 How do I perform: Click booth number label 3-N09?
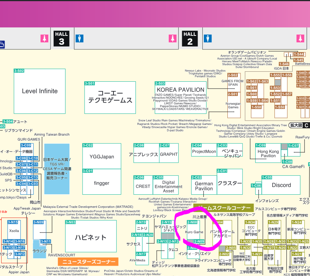coord(38,222)
